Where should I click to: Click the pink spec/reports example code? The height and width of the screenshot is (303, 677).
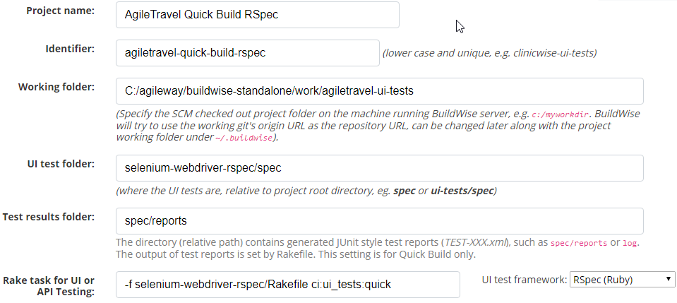click(579, 243)
